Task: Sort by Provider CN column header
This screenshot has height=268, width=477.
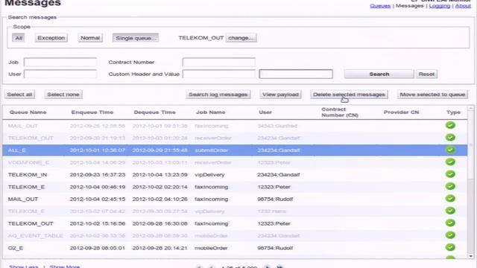Action: click(401, 112)
